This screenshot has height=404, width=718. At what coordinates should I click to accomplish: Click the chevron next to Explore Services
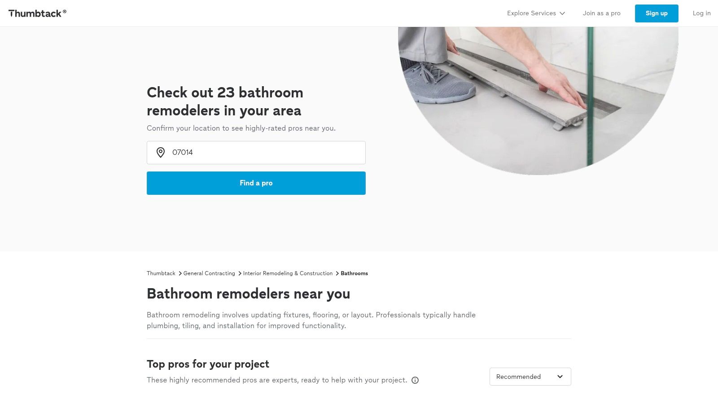tap(562, 13)
